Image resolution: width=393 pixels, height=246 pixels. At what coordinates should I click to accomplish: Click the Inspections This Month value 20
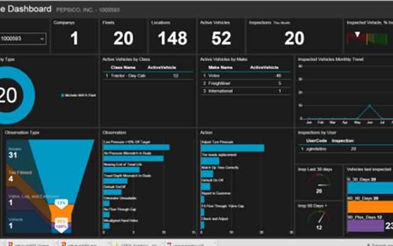[x=294, y=38]
